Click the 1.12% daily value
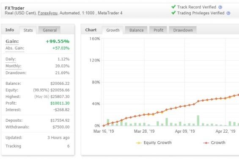 point(63,59)
